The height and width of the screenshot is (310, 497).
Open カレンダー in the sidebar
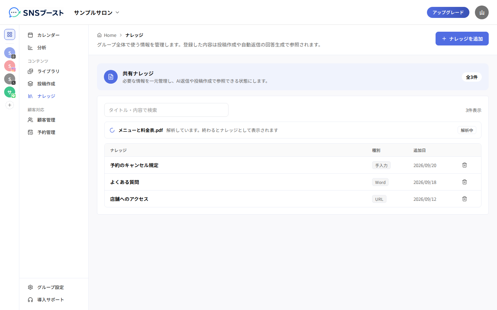pos(54,35)
